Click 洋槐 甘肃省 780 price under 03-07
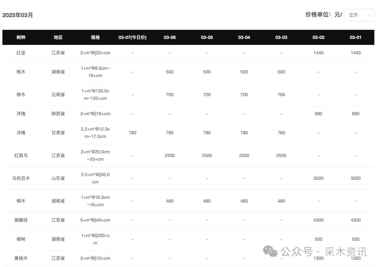 point(132,133)
